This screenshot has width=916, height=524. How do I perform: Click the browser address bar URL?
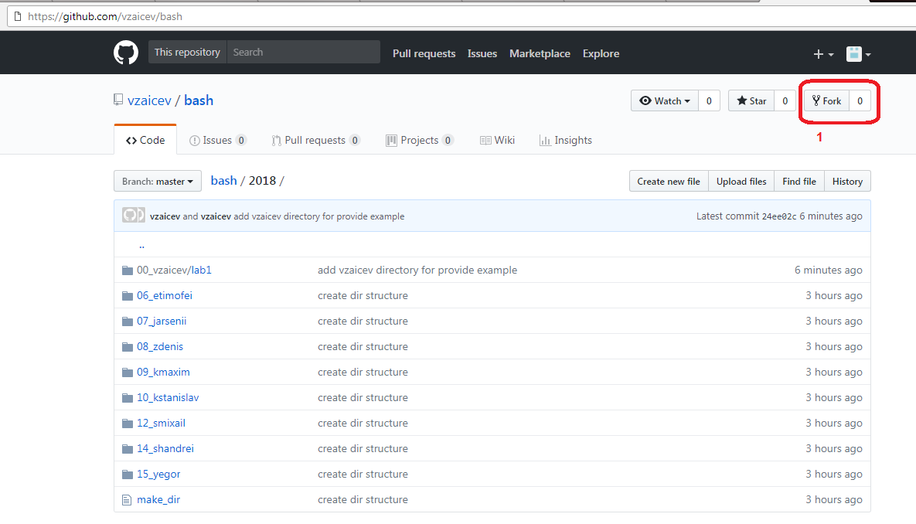[x=105, y=16]
